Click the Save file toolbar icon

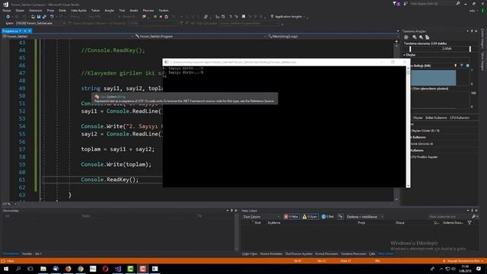(x=39, y=17)
